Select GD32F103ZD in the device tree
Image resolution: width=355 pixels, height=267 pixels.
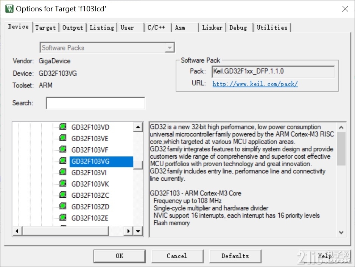click(90, 207)
